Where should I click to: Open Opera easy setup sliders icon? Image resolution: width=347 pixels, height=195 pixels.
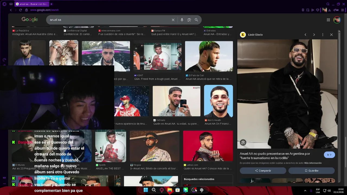point(343,10)
